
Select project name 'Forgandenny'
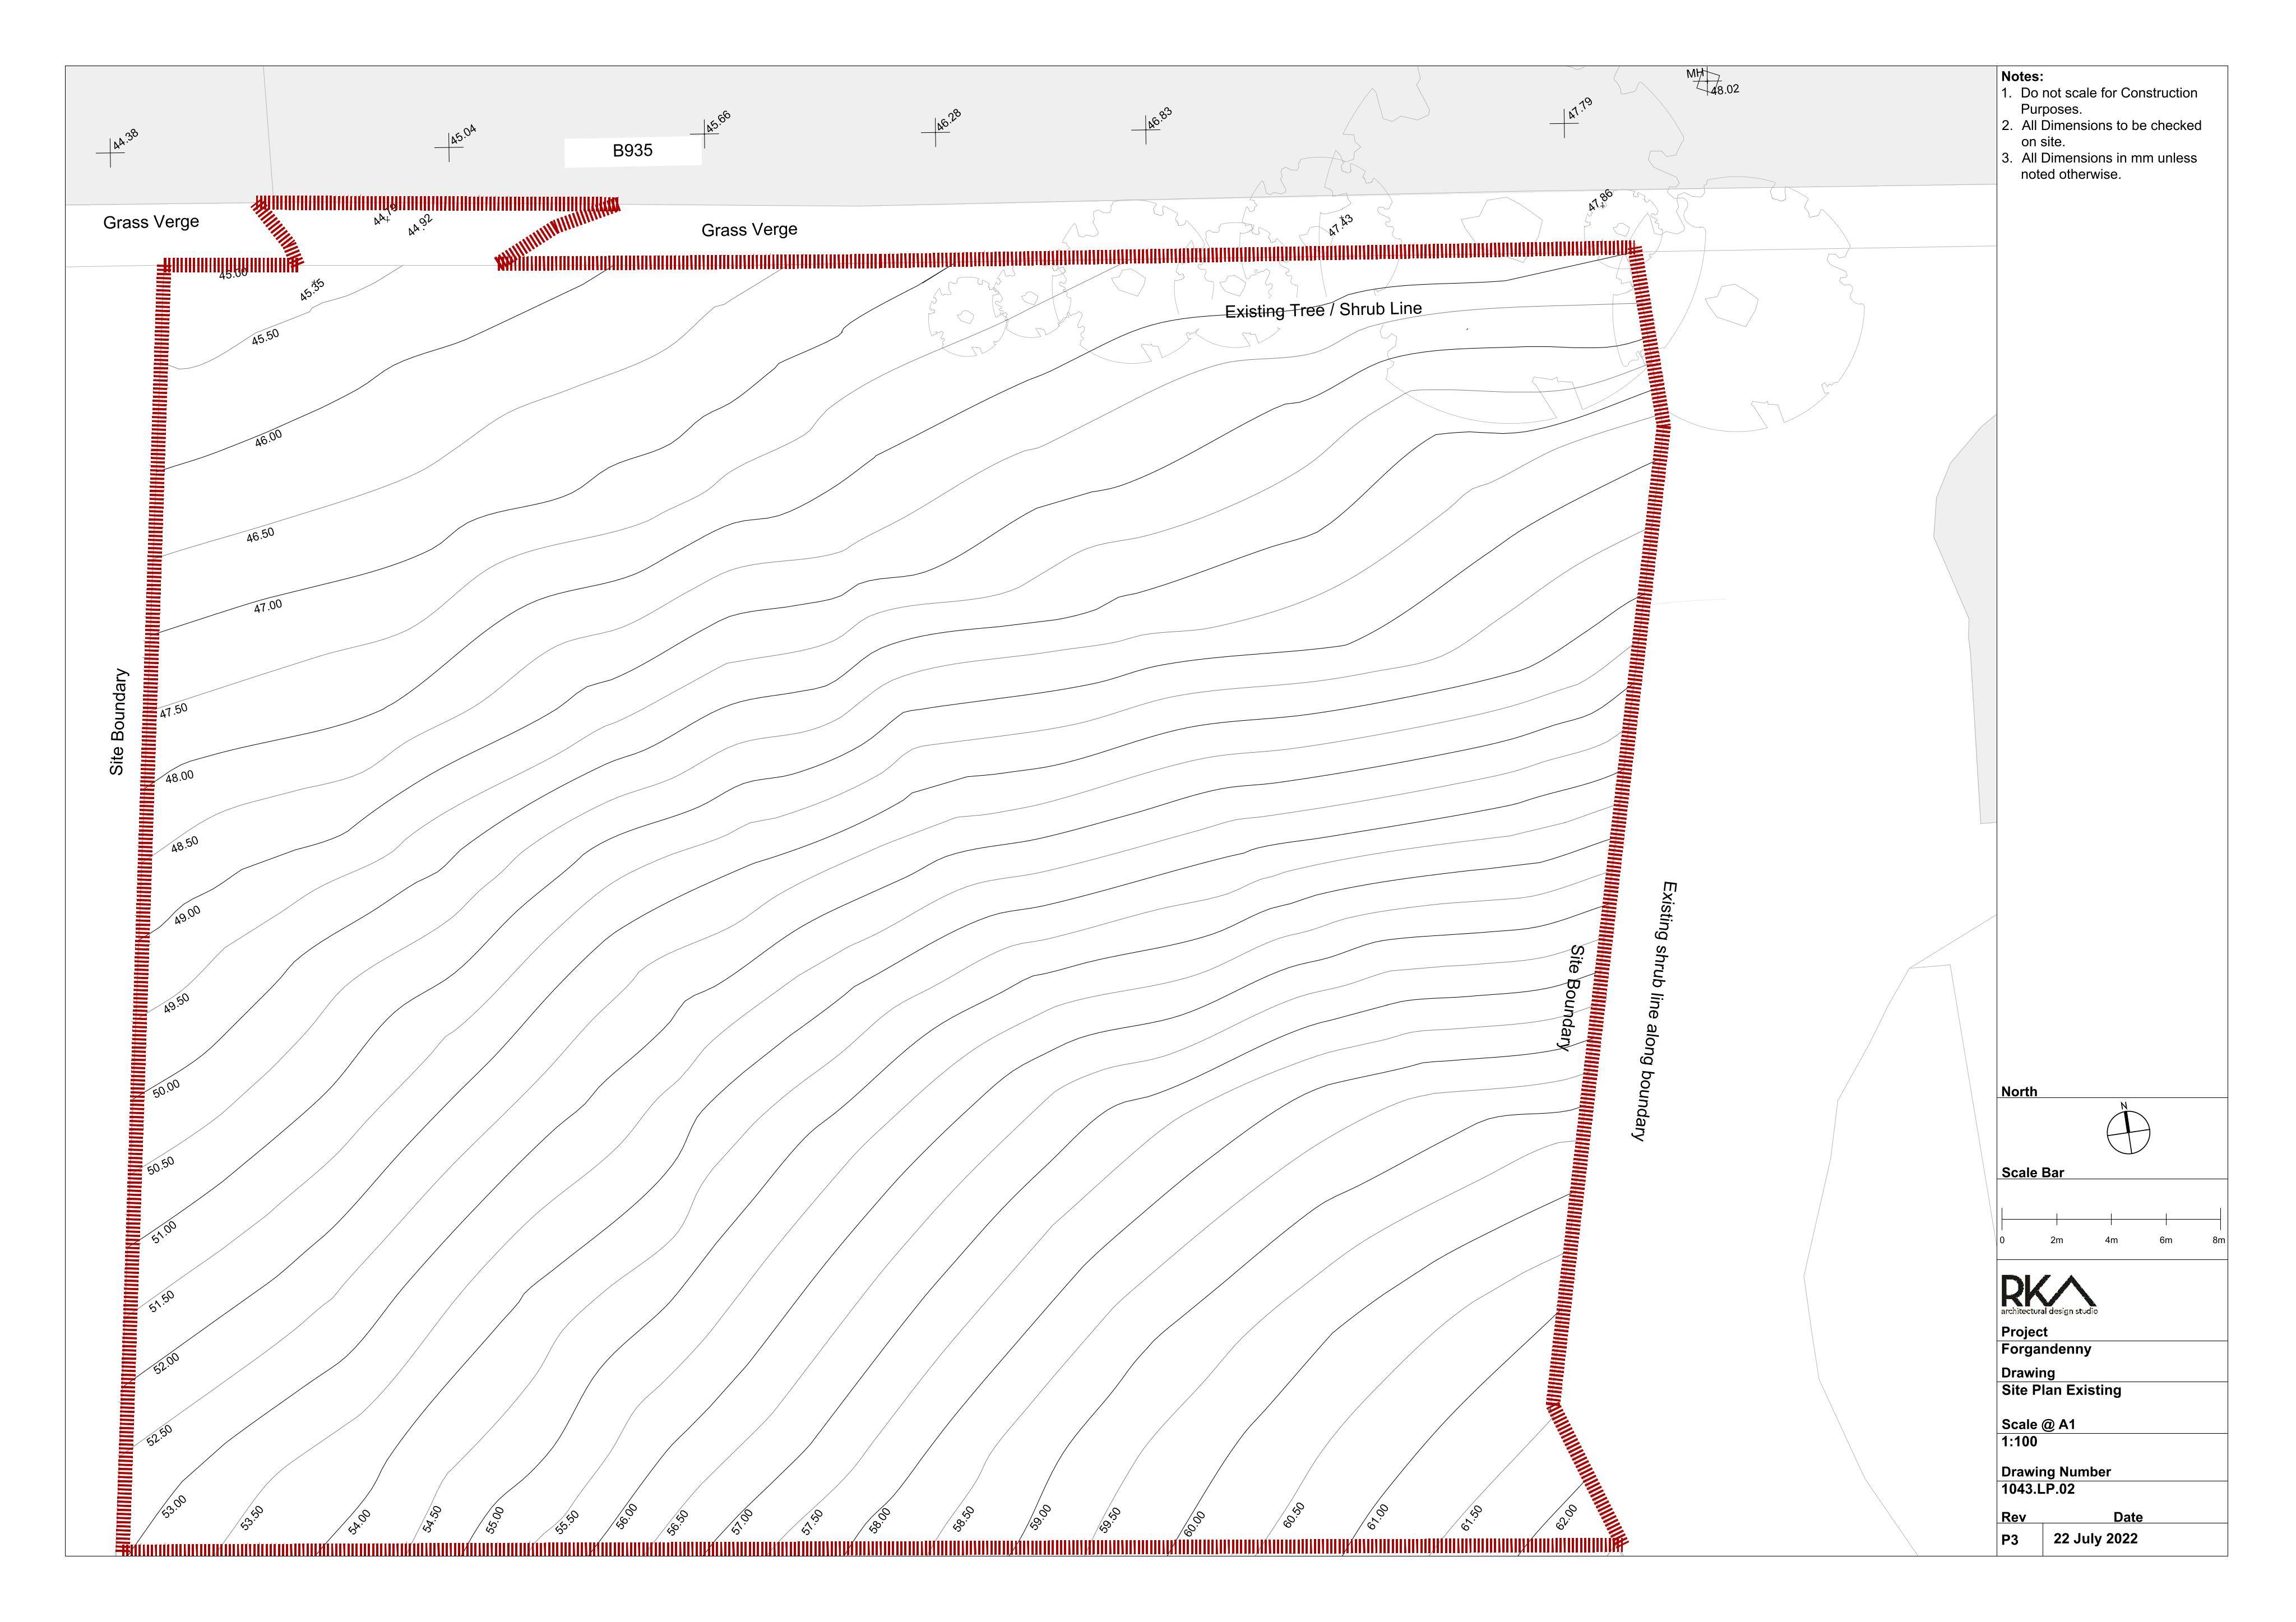pos(2046,1349)
